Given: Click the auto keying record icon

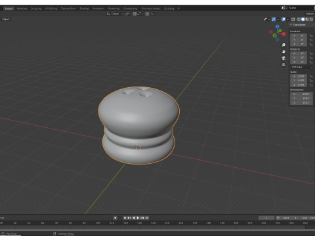Looking at the screenshot, I should pos(115,218).
